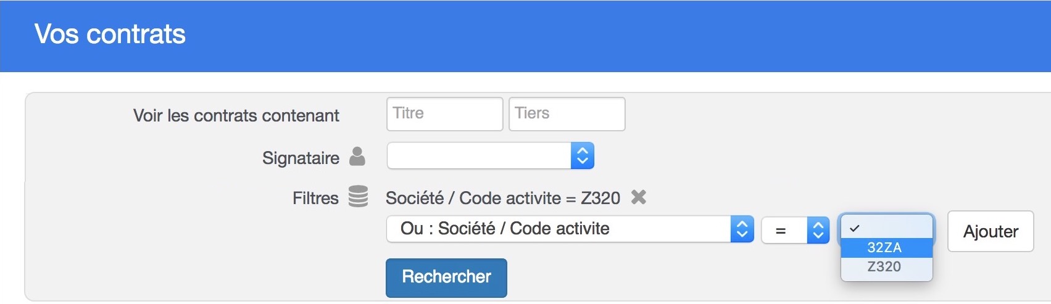Screen dimensions: 1051x304
Task: Open the '=' operator dropdown
Action: pyautogui.click(x=796, y=231)
